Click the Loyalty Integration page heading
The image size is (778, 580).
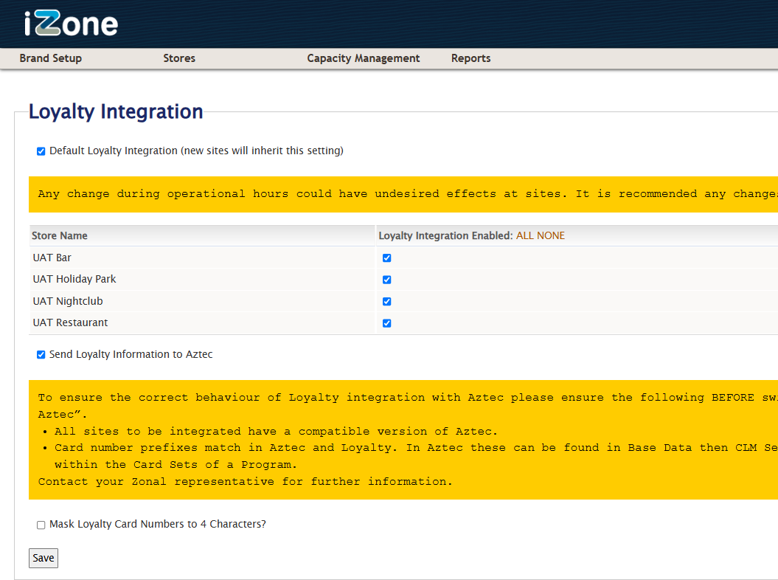pyautogui.click(x=116, y=111)
